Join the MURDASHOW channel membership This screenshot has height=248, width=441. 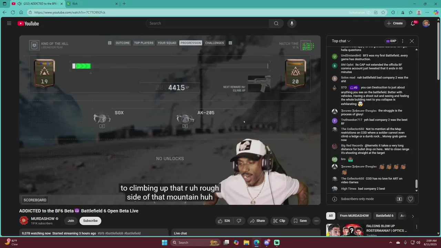(71, 221)
